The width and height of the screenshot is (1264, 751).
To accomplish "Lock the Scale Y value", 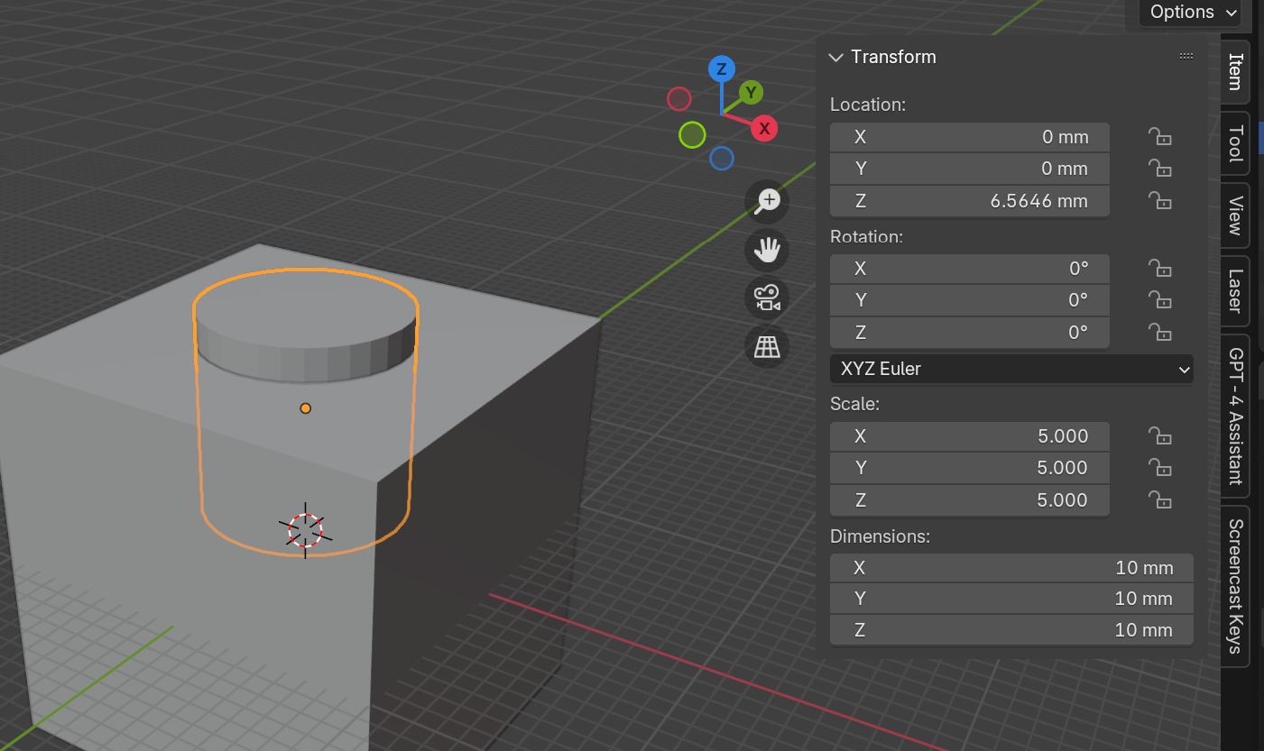I will [1159, 468].
